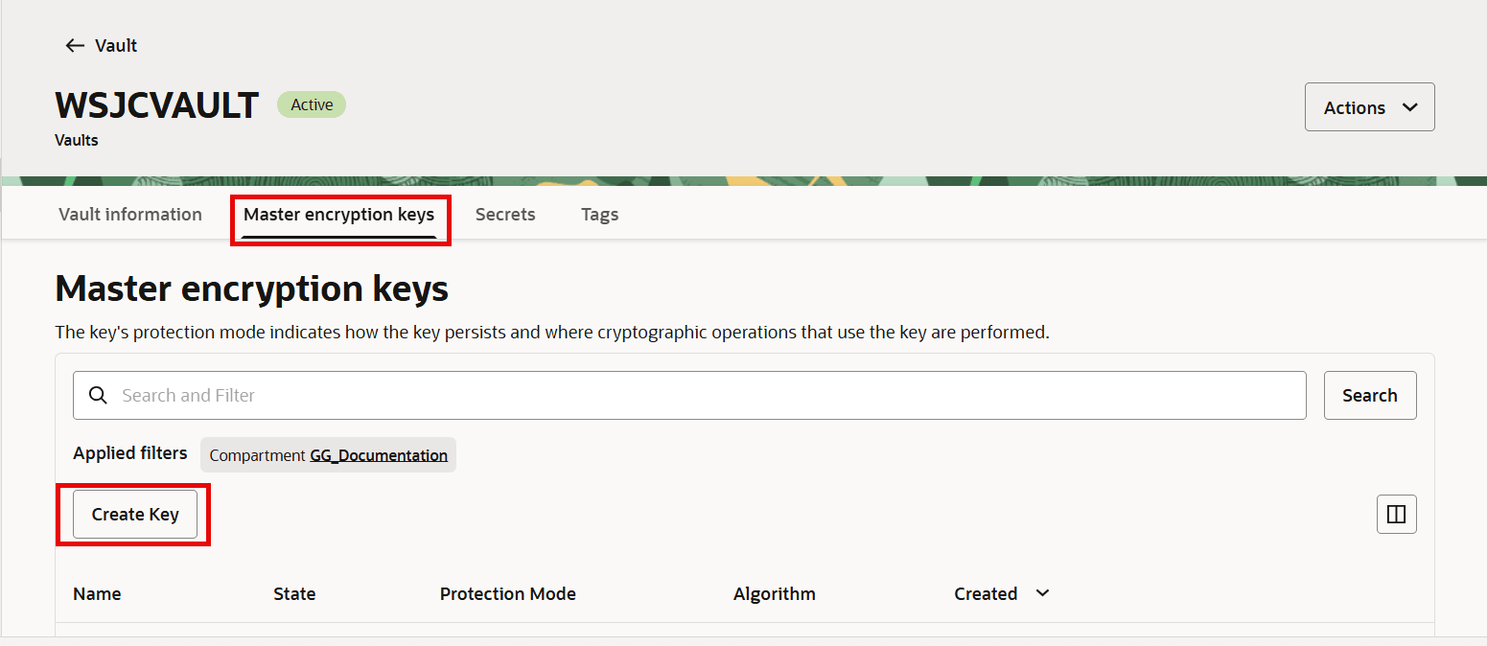Expand column options via the Actions control
1487x646 pixels.
[x=1369, y=106]
